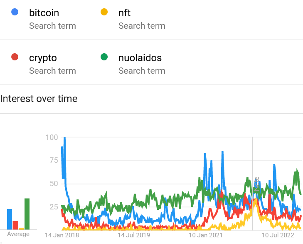Screen dimensions: 303x244
Task: Select the nft search term
Action: [124, 13]
